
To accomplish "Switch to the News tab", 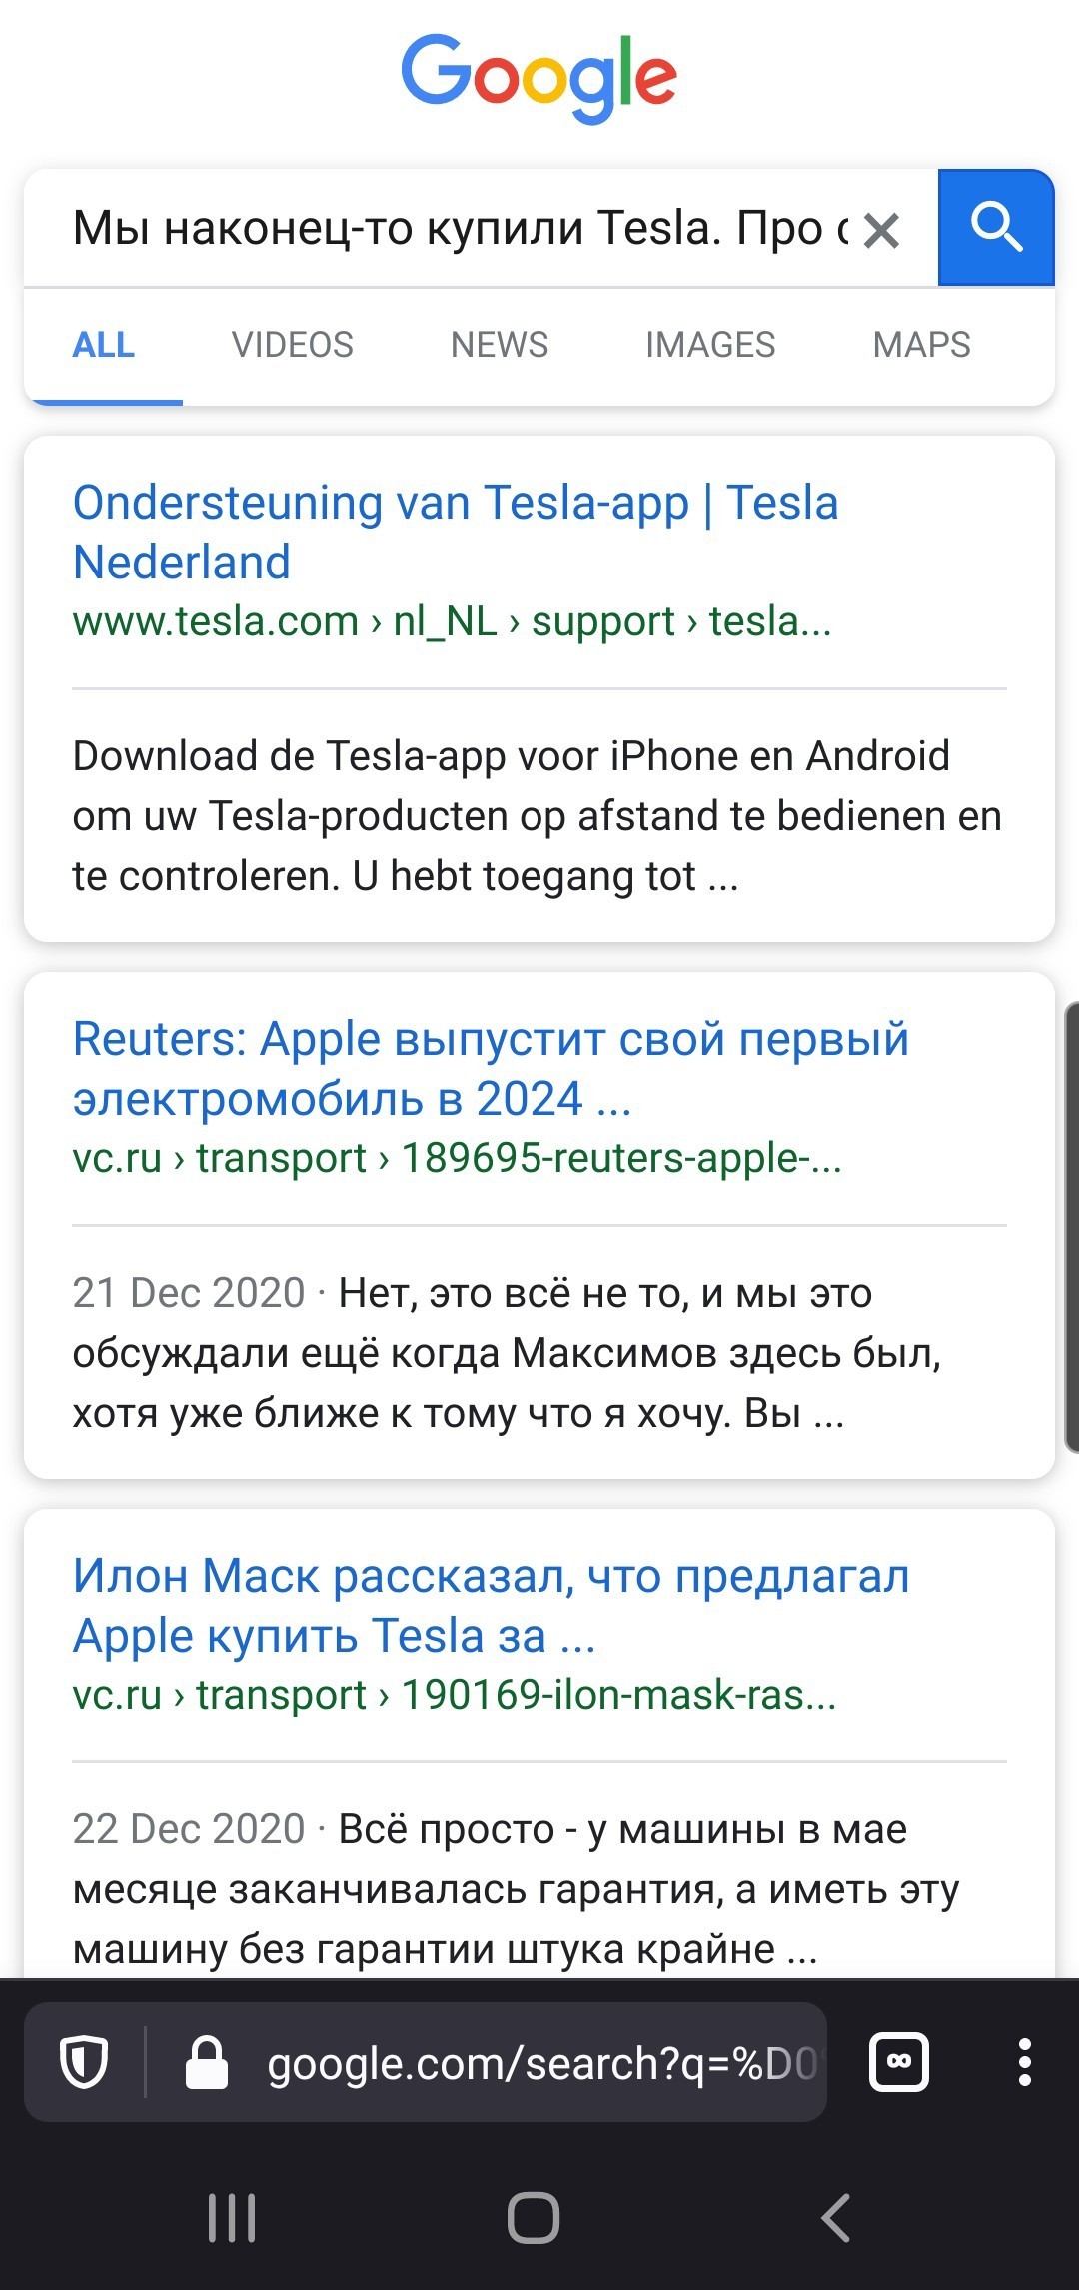I will point(500,345).
